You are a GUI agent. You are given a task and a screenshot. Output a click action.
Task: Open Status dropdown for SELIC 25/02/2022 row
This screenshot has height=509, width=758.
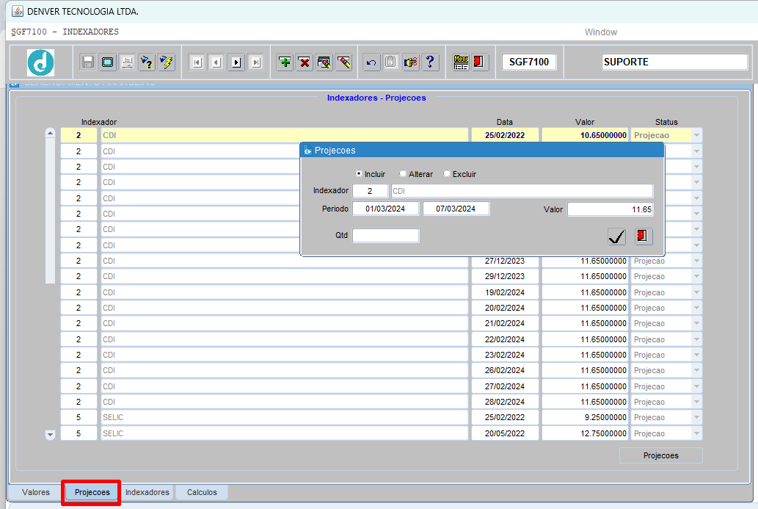tap(696, 417)
